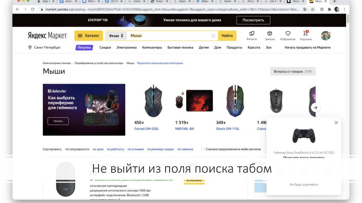
Task: Click the Санкт-Петербург location pin
Action: click(30, 47)
